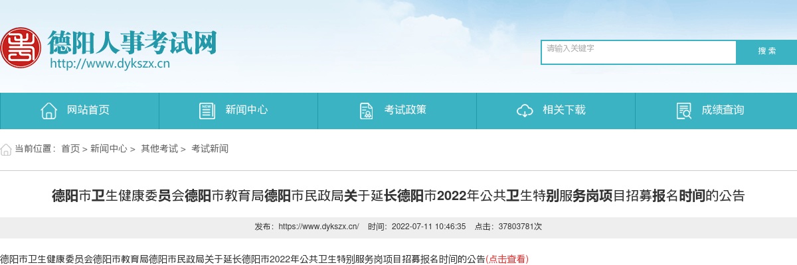The image size is (797, 265).
Task: Click the 德阳人事考试网 site title
Action: point(132,43)
